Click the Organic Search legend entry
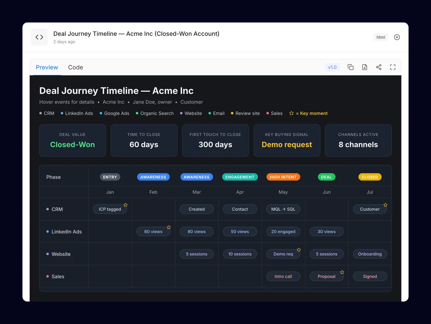 click(x=155, y=113)
